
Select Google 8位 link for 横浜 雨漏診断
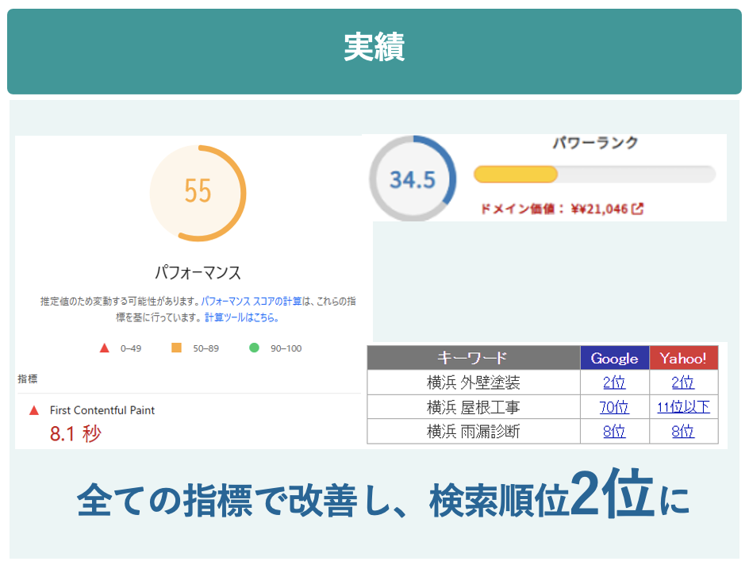614,432
